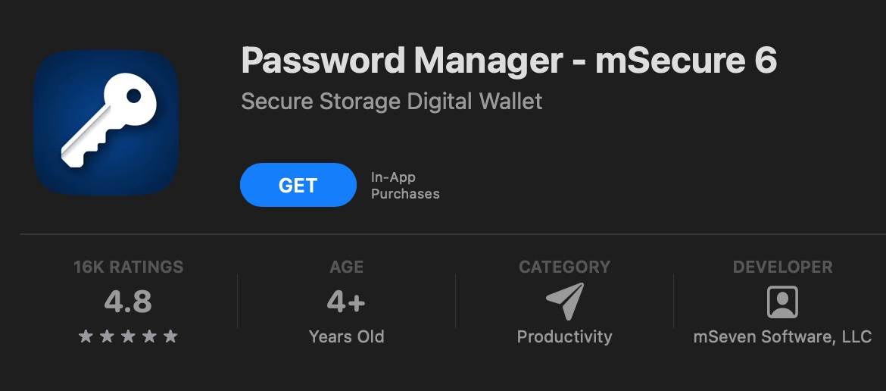886x391 pixels.
Task: Click the Productivity category label
Action: click(x=564, y=336)
